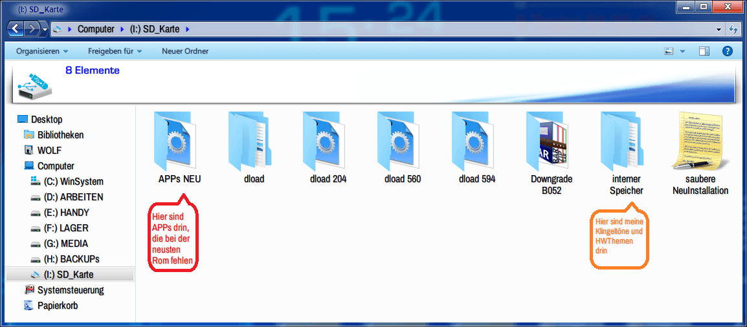747x327 pixels.
Task: Expand the arrow after Computer in breadcrumb
Action: tap(122, 30)
